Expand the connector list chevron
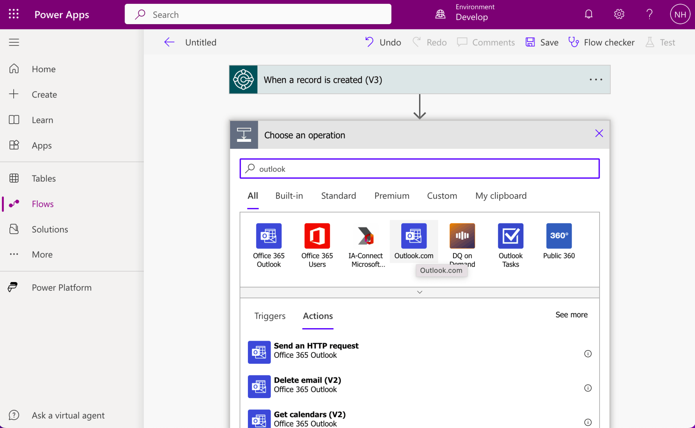This screenshot has height=428, width=695. [x=419, y=292]
